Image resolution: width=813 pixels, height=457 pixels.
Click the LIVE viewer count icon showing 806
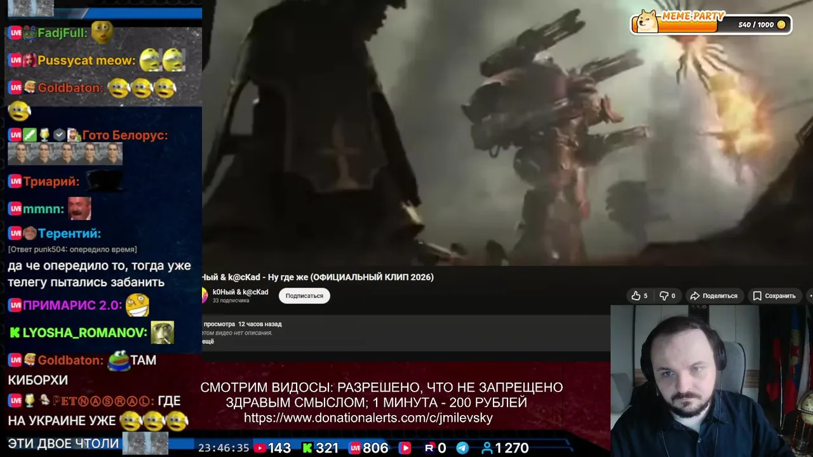[355, 448]
